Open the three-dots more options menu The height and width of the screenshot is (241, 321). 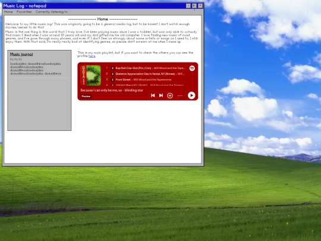(x=180, y=95)
